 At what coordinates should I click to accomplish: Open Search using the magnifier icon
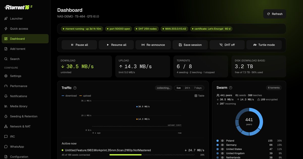point(6,59)
